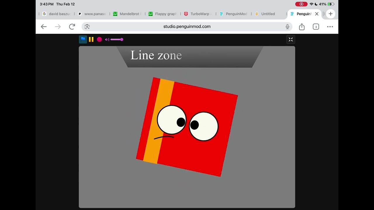Click the "Line zone" title text
This screenshot has height=210, width=374.
(156, 55)
